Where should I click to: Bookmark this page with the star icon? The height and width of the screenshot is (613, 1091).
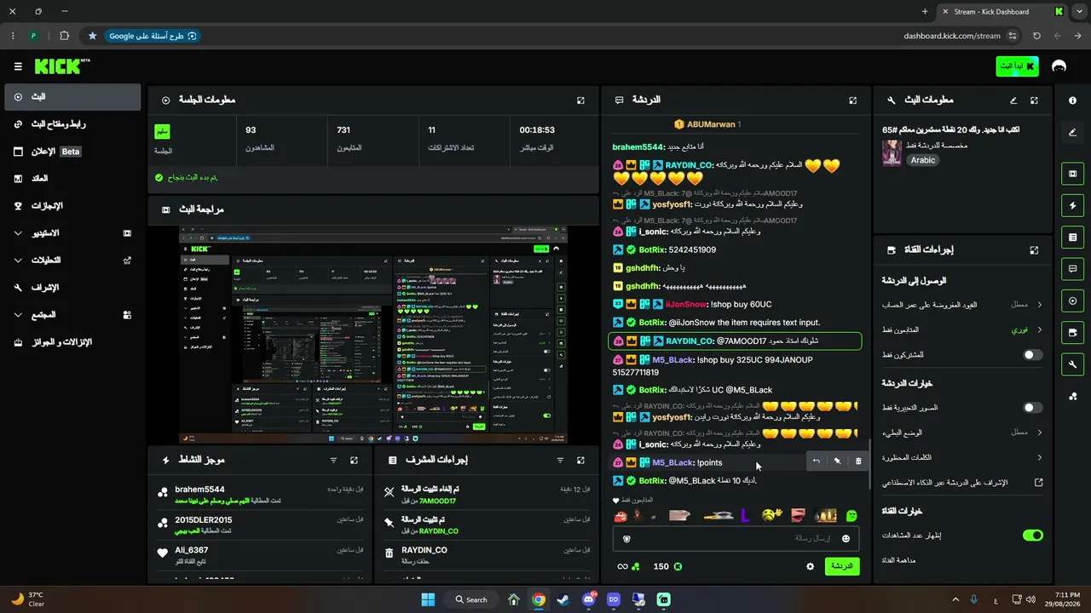[92, 36]
